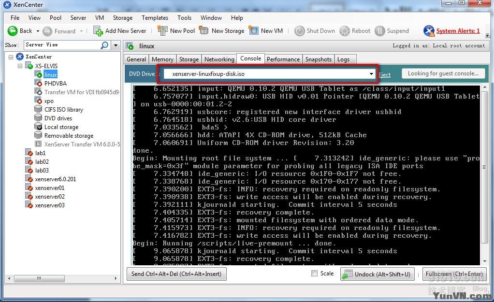Click the Suspend icon

pos(379,31)
